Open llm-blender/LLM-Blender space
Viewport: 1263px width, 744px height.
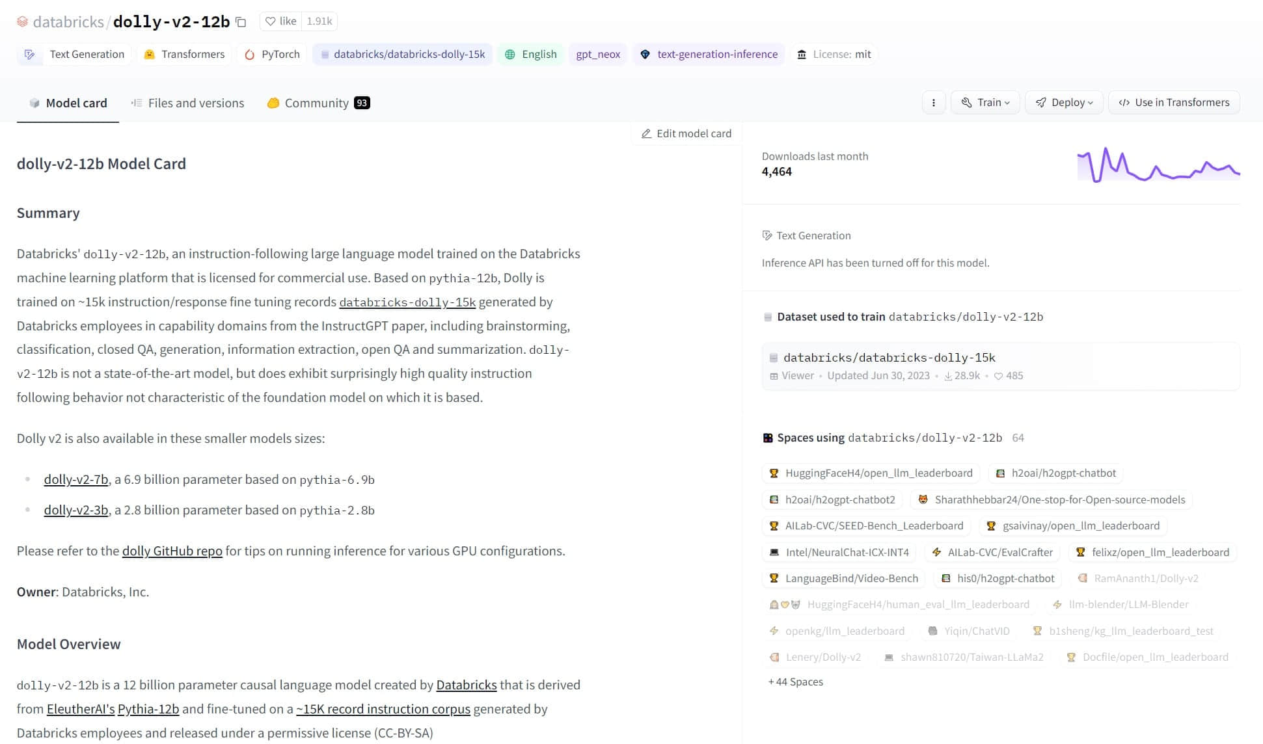(x=1121, y=604)
